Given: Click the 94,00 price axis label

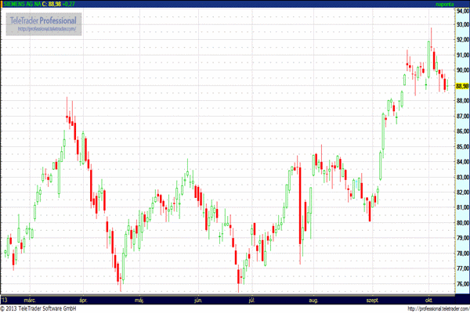Looking at the screenshot, I should click(461, 10).
